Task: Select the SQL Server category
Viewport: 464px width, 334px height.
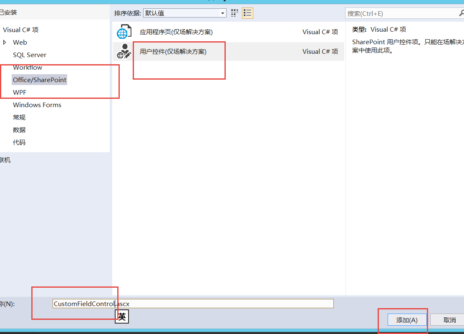Action: [30, 55]
